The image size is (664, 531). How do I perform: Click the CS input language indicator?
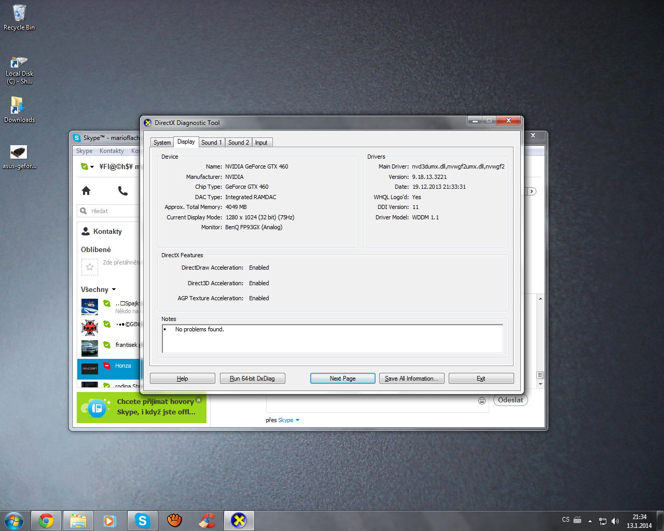pos(565,520)
